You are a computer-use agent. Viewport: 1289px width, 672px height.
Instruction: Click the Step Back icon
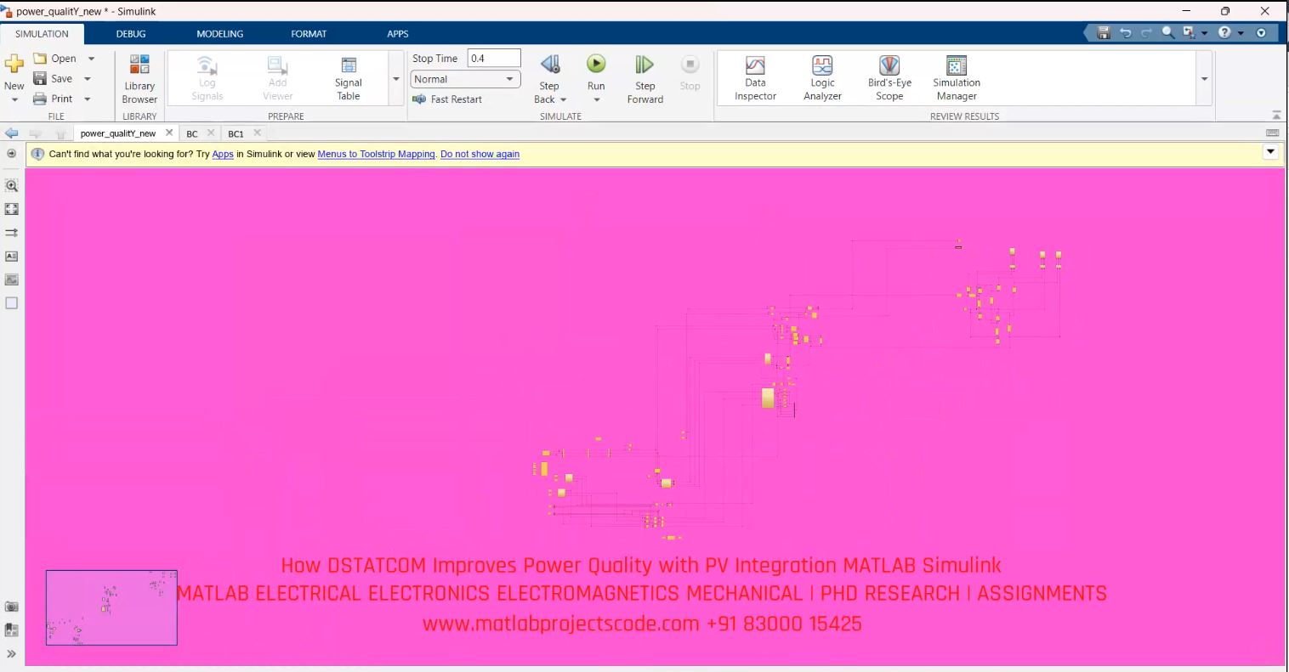point(550,65)
